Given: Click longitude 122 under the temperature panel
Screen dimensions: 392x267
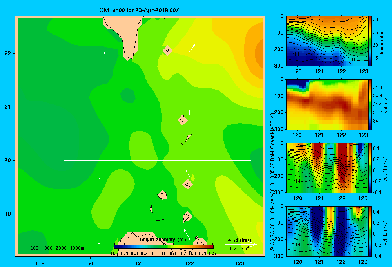Looking at the screenshot, I should coord(341,71).
